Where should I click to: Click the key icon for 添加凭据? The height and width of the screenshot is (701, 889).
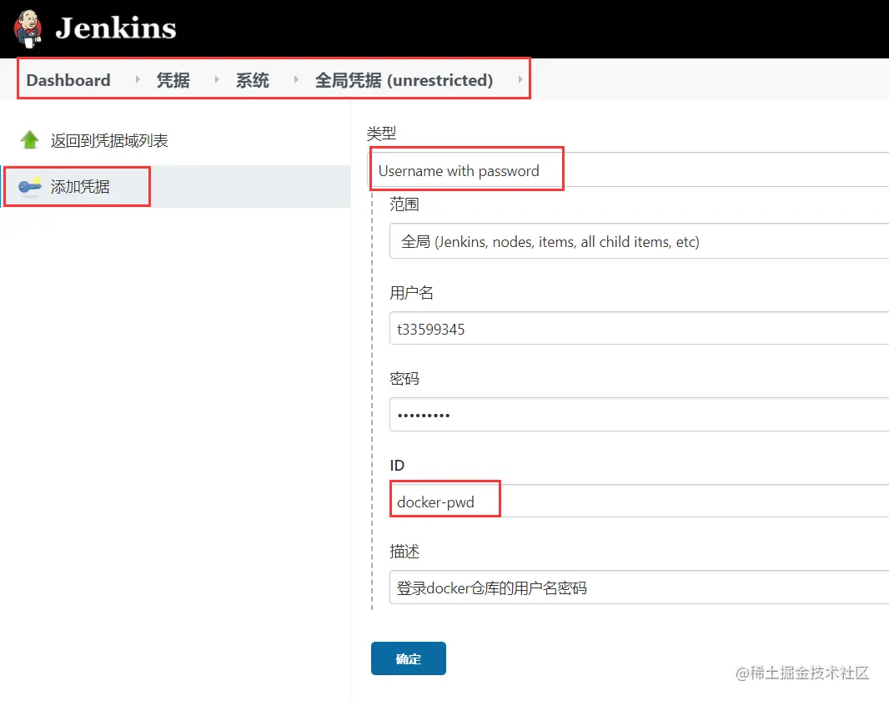[x=29, y=186]
